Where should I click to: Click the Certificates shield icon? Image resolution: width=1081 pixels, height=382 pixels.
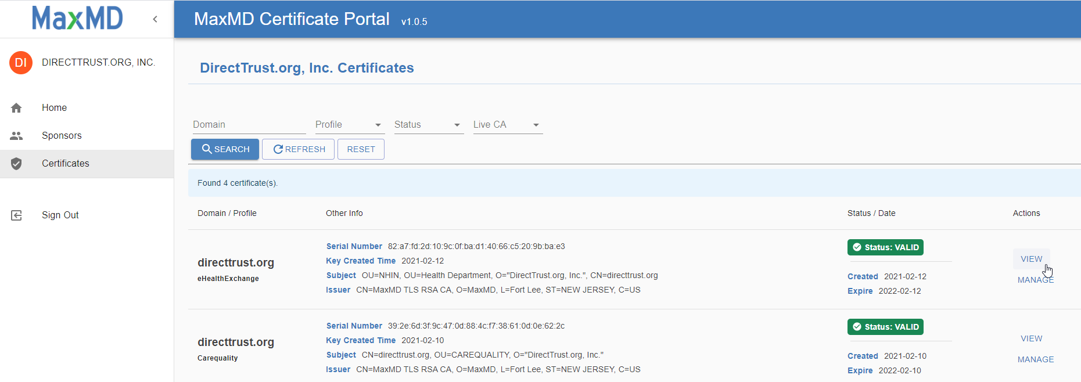pyautogui.click(x=16, y=164)
